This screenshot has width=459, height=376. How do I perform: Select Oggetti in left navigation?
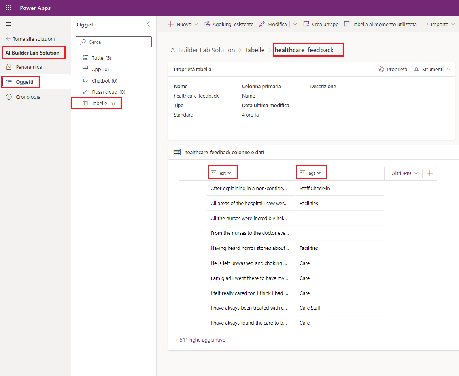25,82
